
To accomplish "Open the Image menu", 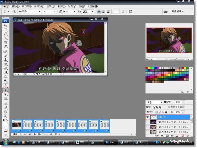I will click(x=27, y=6).
